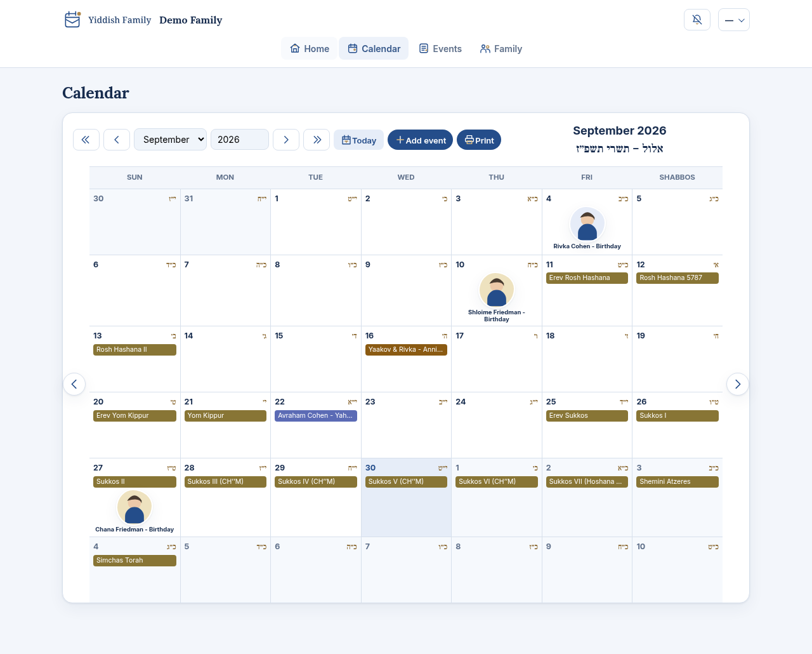Open the September month dropdown
Viewport: 812px width, 654px height.
point(170,140)
